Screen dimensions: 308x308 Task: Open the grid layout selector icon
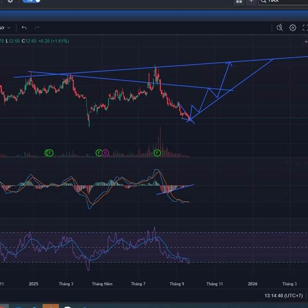[239, 2]
